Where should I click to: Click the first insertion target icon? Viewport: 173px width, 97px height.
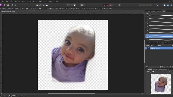[165, 5]
